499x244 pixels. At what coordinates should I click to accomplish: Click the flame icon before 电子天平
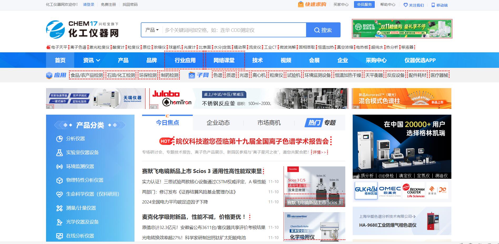pyautogui.click(x=48, y=47)
